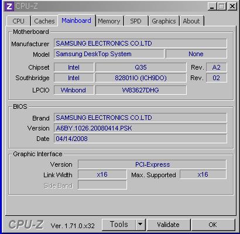
Task: Switch to the Graphics tab
Action: (164, 21)
